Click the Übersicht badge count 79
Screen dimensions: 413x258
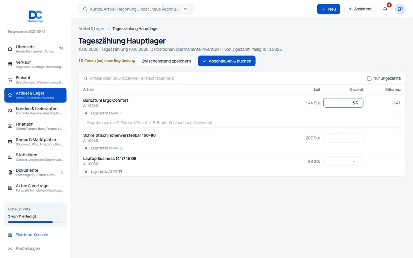[61, 49]
